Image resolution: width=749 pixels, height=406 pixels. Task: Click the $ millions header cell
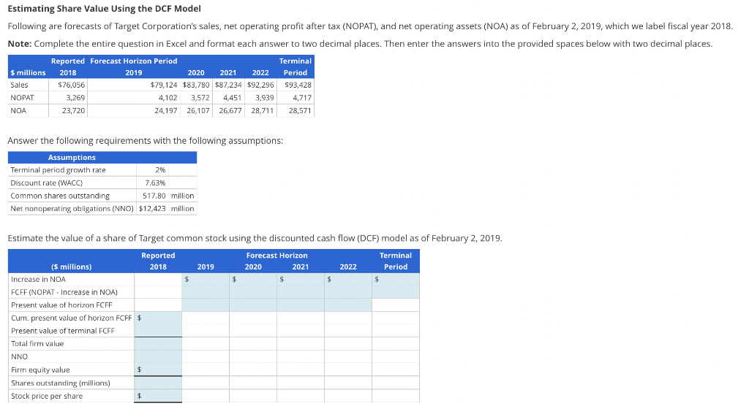tap(29, 72)
